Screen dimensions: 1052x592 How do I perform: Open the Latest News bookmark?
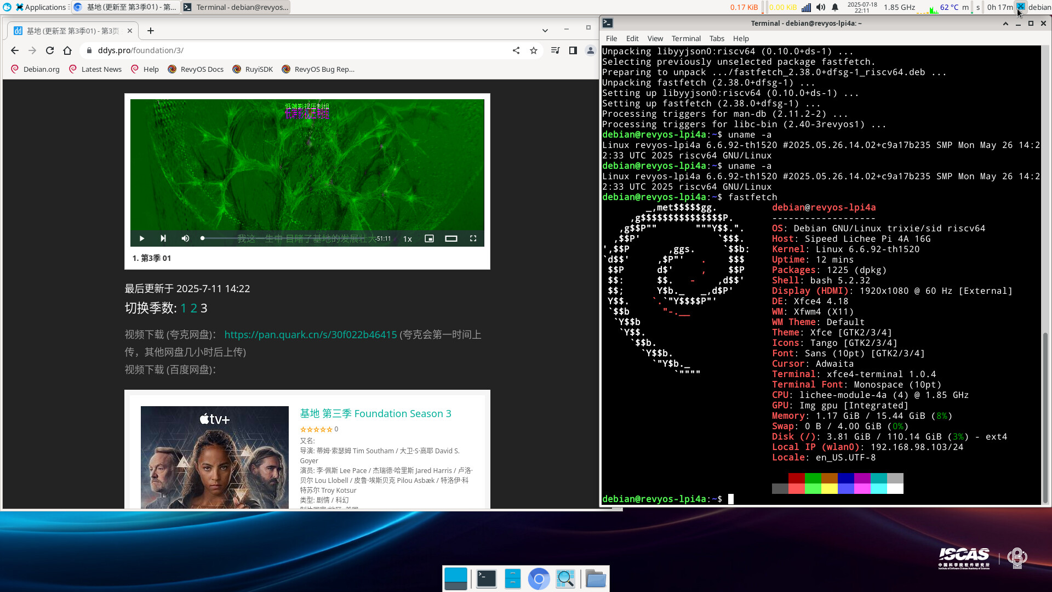[x=95, y=69]
